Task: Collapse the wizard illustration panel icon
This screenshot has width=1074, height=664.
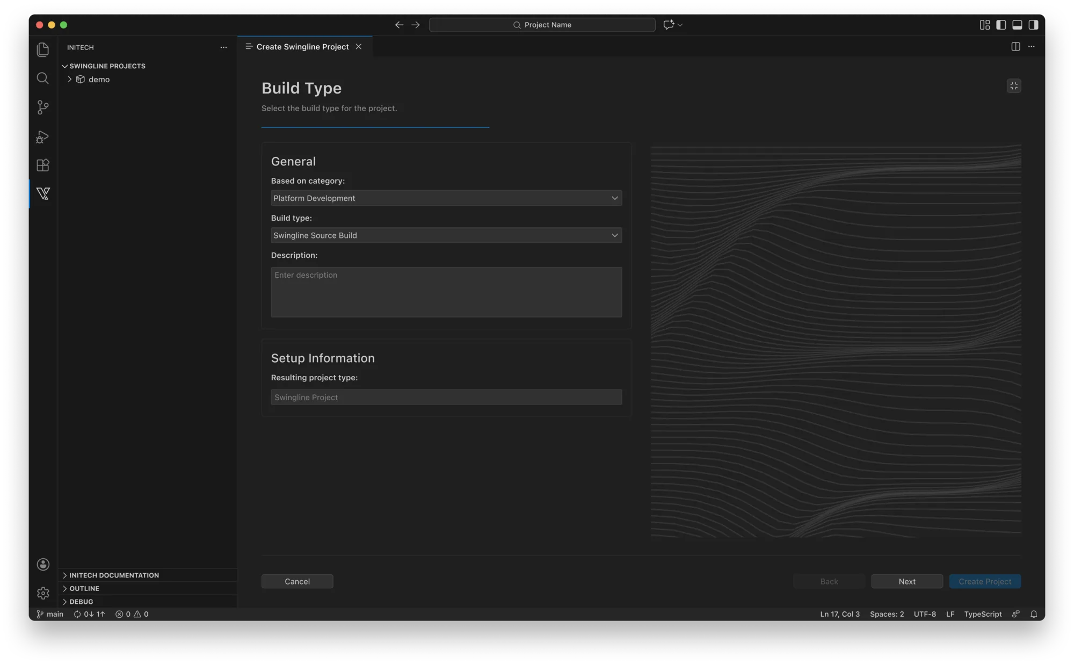Action: [x=1014, y=86]
